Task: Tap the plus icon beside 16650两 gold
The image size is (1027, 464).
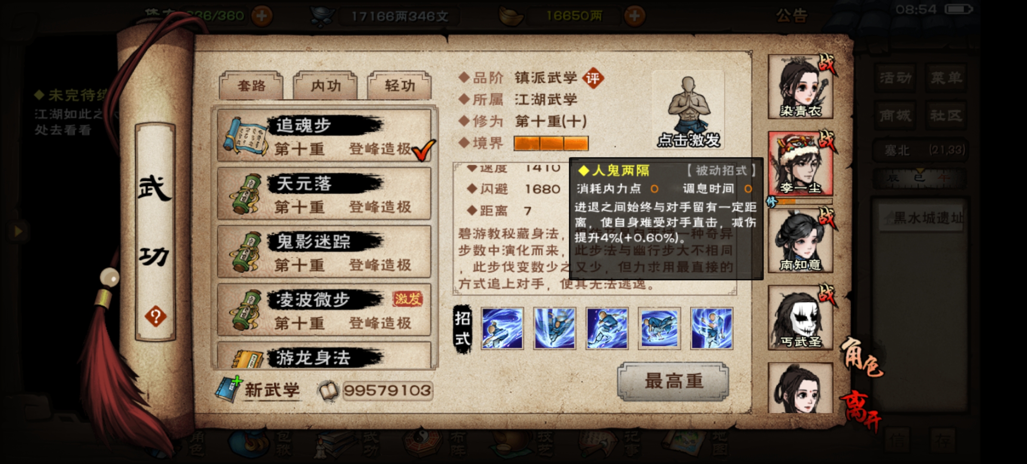Action: click(634, 16)
